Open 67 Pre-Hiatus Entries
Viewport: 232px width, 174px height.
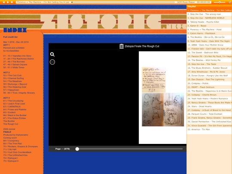click(x=15, y=118)
